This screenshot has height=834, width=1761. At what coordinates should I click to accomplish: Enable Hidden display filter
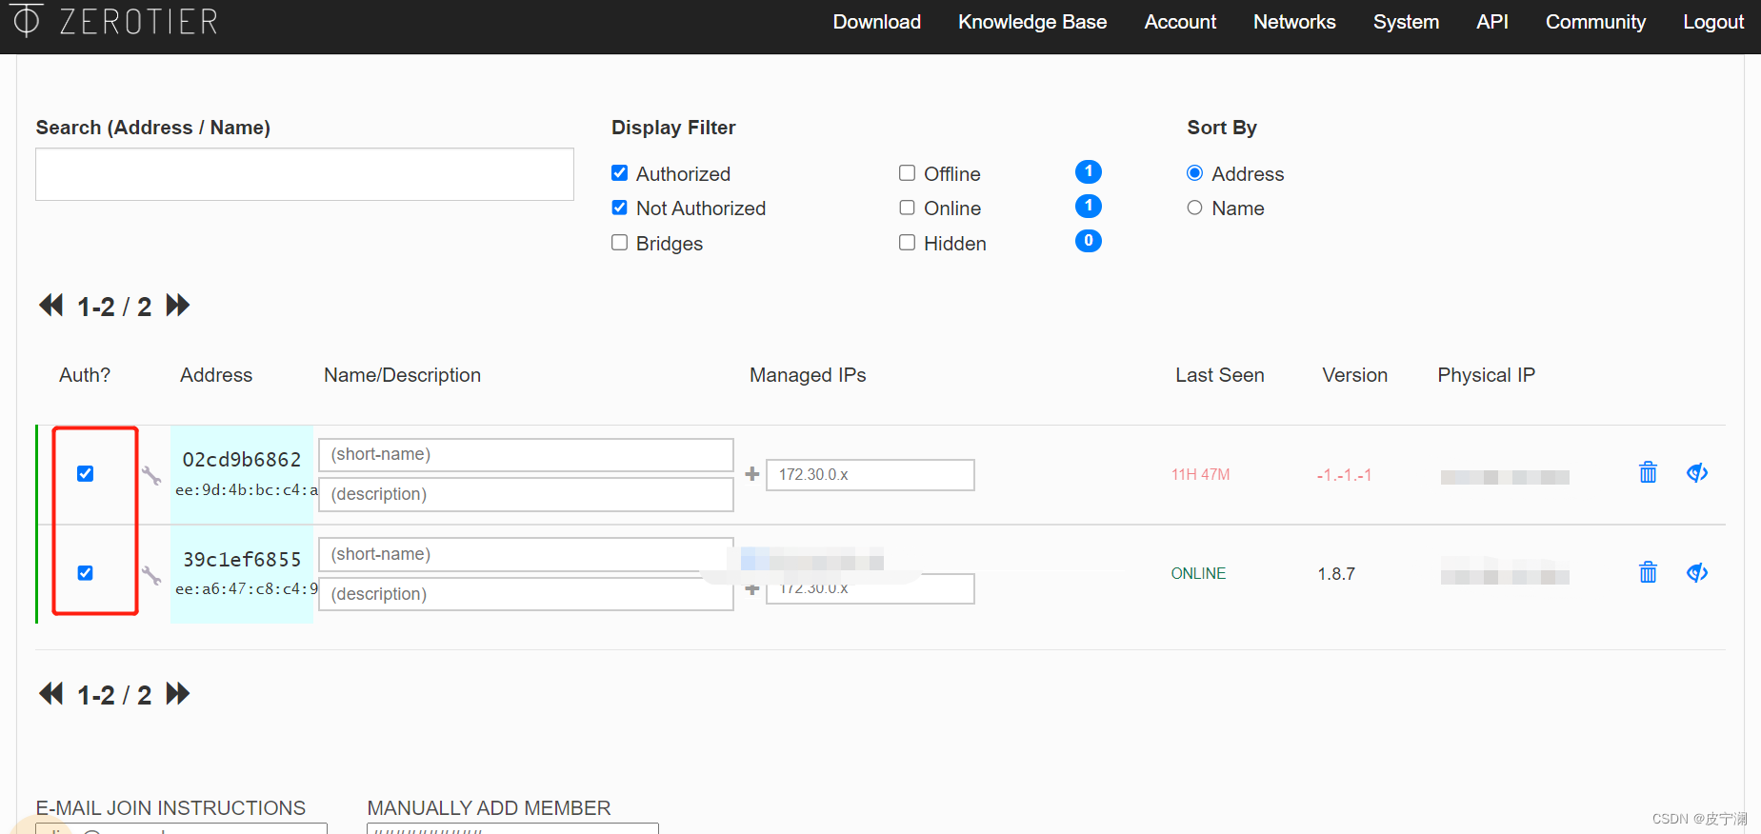click(x=908, y=243)
